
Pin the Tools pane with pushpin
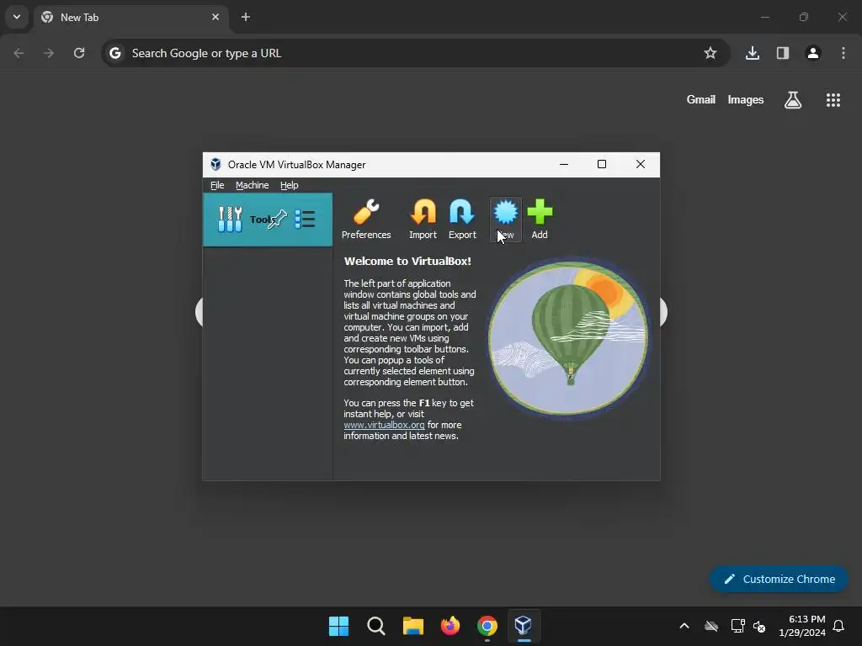[277, 220]
